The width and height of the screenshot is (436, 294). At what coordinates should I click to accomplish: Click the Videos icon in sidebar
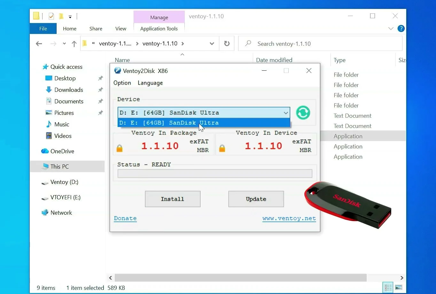click(49, 136)
